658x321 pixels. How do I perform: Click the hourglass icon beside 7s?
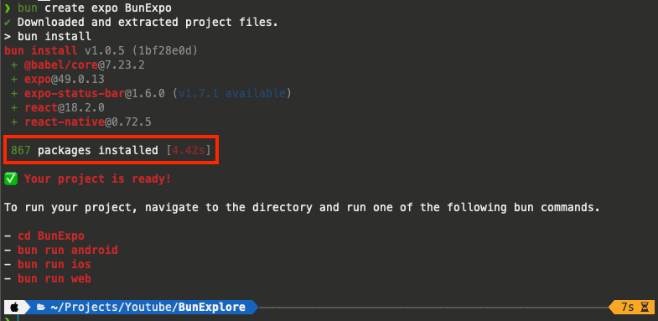click(x=644, y=307)
